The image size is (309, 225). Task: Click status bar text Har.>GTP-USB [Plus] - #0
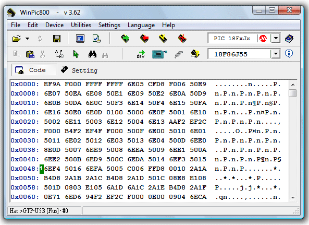[x=39, y=211]
